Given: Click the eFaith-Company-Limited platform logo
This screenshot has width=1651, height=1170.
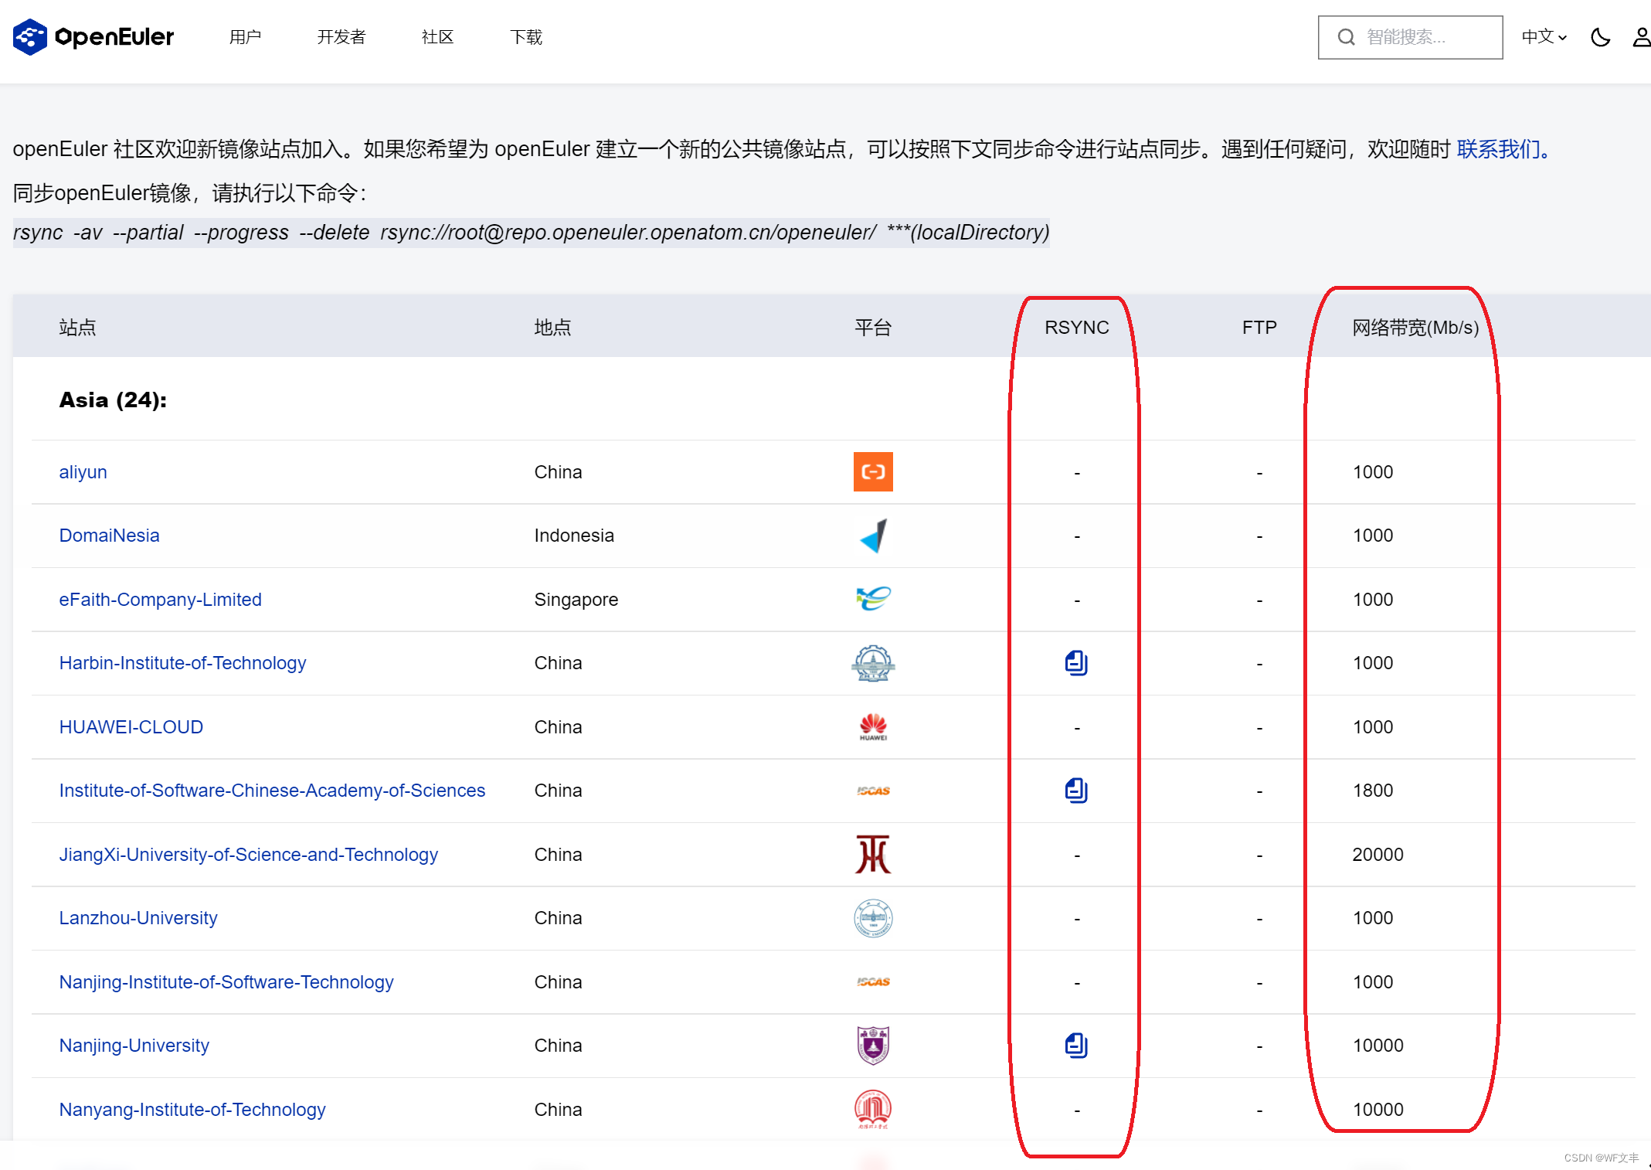Looking at the screenshot, I should [873, 599].
